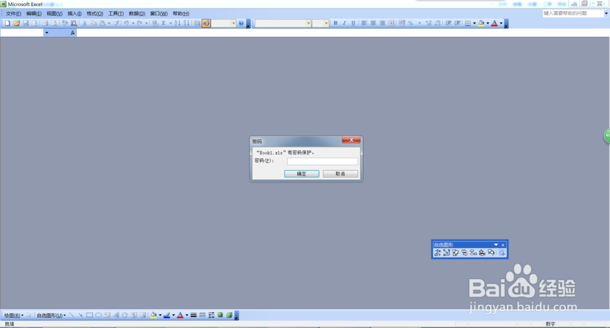610x328 pixels.
Task: Click the red Font Color A in formatting toolbar
Action: pyautogui.click(x=495, y=23)
